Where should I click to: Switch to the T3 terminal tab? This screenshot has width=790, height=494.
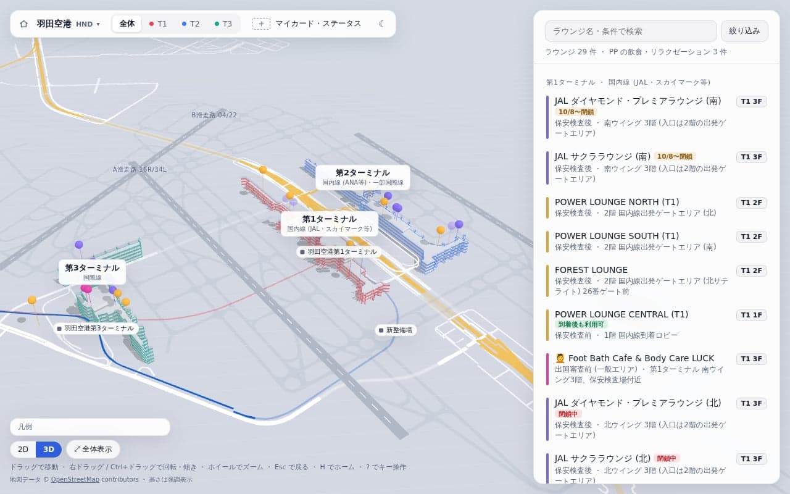223,24
